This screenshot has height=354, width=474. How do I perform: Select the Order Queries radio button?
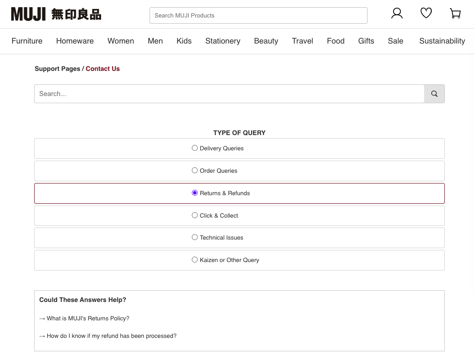[x=195, y=170]
